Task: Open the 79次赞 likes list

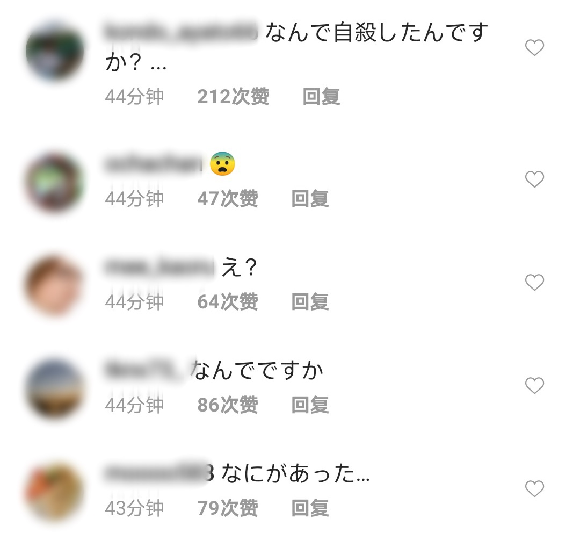Action: pyautogui.click(x=228, y=508)
